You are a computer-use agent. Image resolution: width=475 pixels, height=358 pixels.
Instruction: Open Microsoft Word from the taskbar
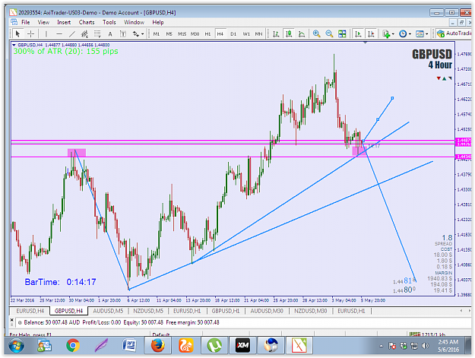[129, 346]
